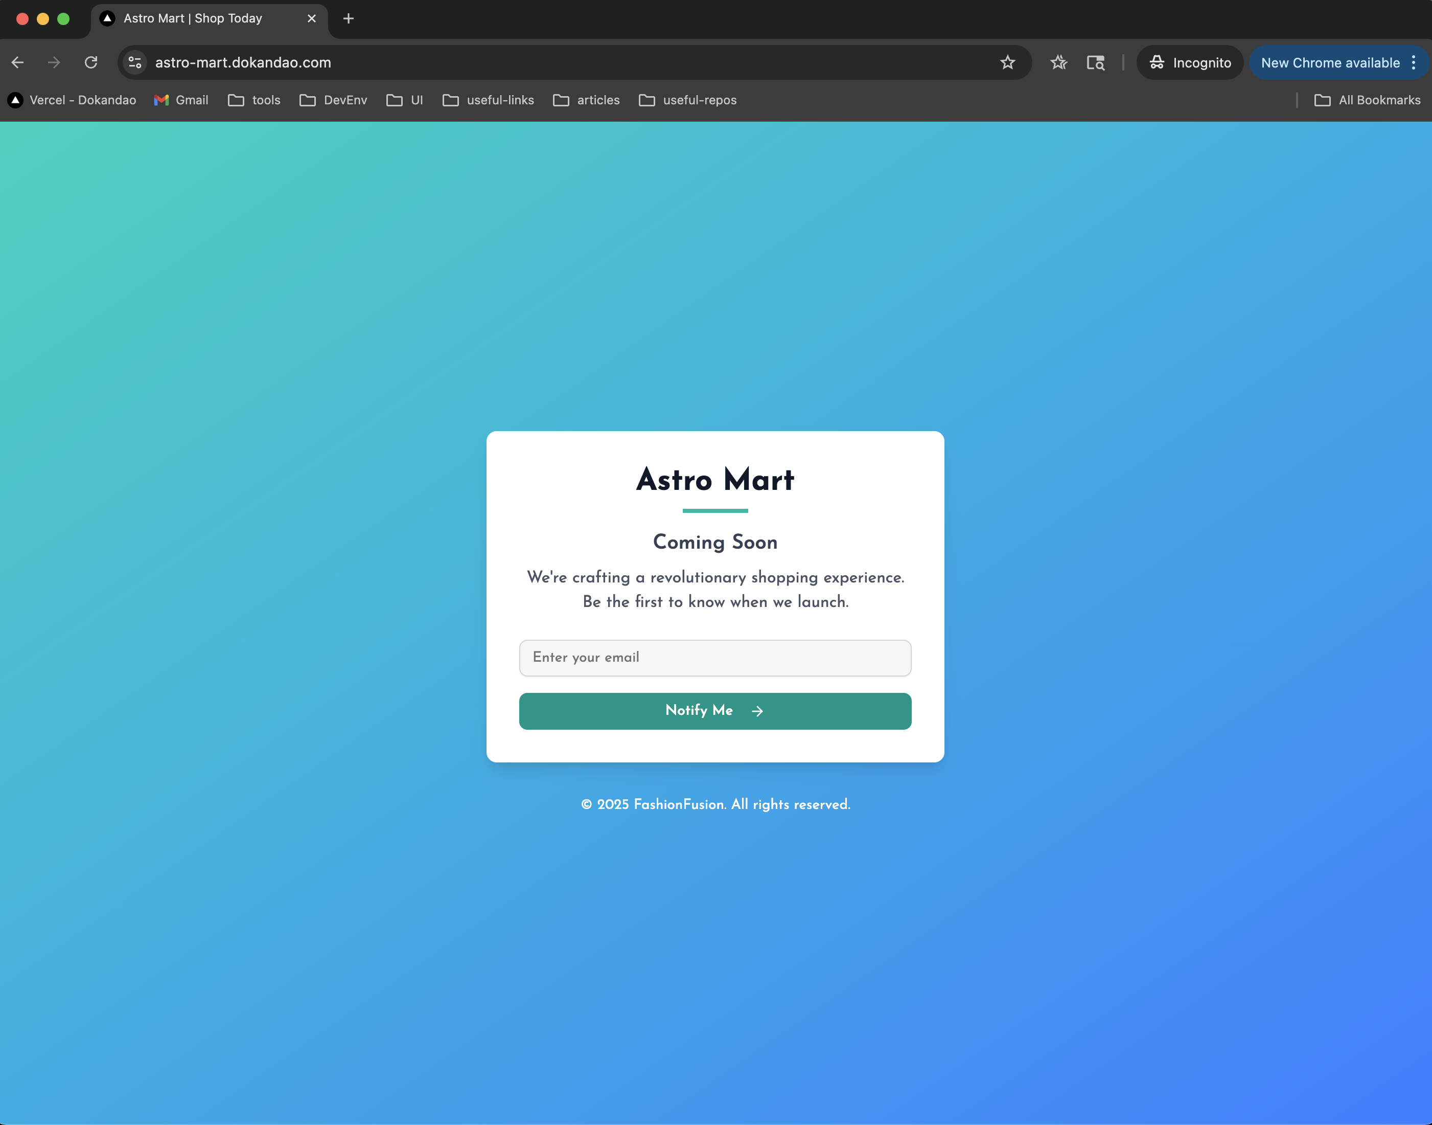Open the side panel search icon
1432x1125 pixels.
pos(1095,62)
